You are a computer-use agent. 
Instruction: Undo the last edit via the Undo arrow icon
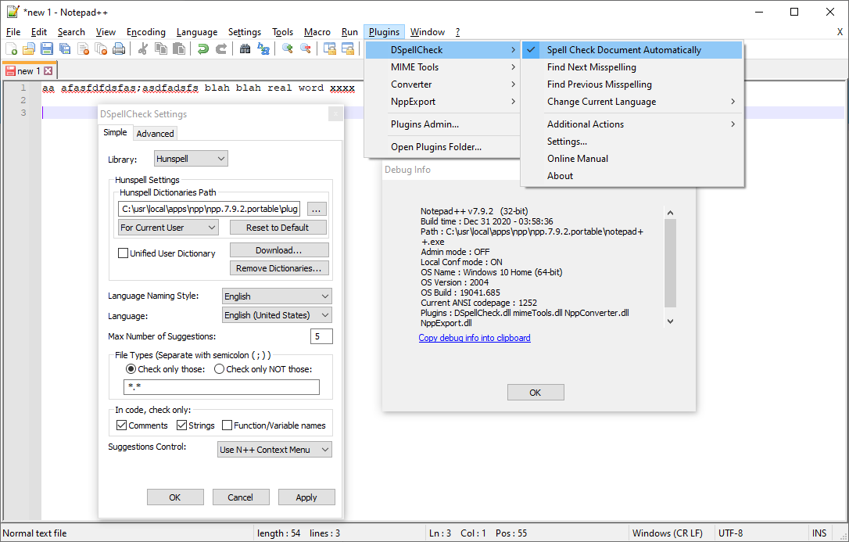pyautogui.click(x=202, y=48)
